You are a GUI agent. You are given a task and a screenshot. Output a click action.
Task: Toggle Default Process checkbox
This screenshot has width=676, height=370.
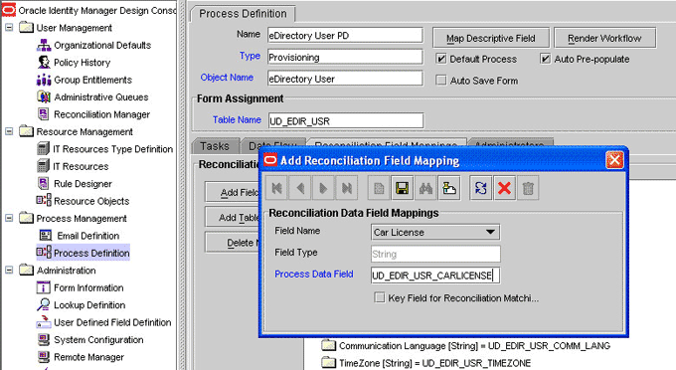[441, 59]
